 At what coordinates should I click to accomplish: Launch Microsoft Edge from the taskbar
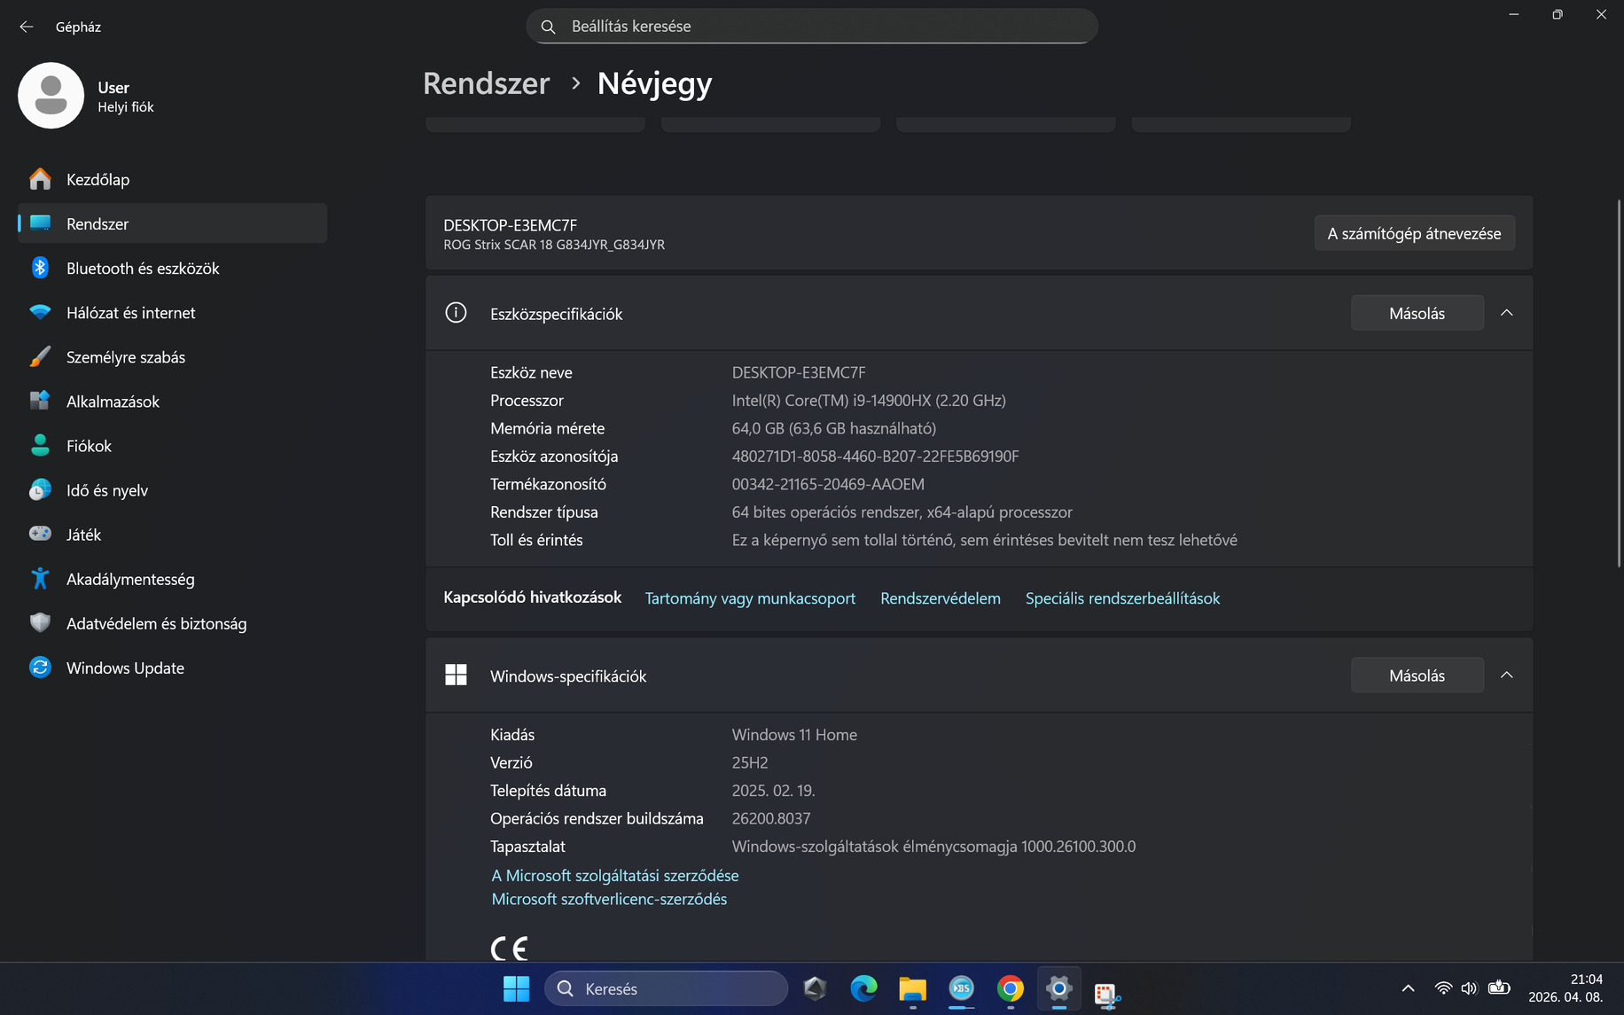(863, 988)
